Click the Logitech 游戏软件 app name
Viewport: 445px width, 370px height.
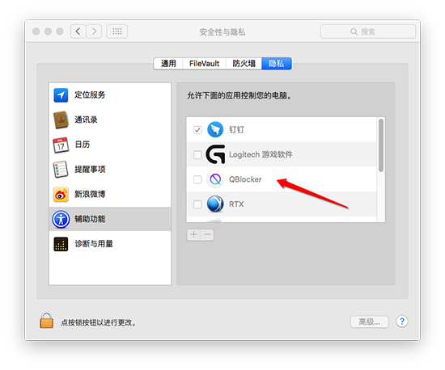pos(261,154)
